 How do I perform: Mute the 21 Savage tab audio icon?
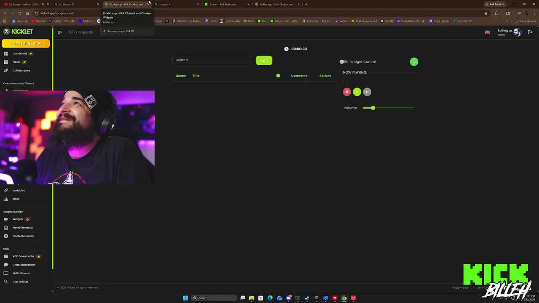pos(43,4)
